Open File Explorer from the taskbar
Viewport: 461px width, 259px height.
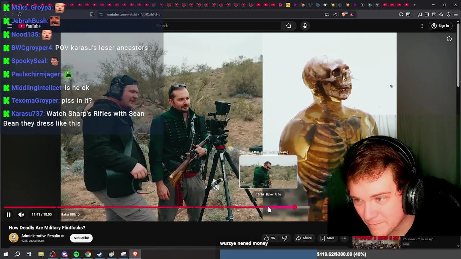point(41,254)
